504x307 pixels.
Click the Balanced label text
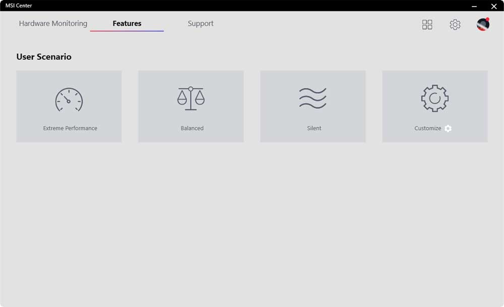[192, 128]
